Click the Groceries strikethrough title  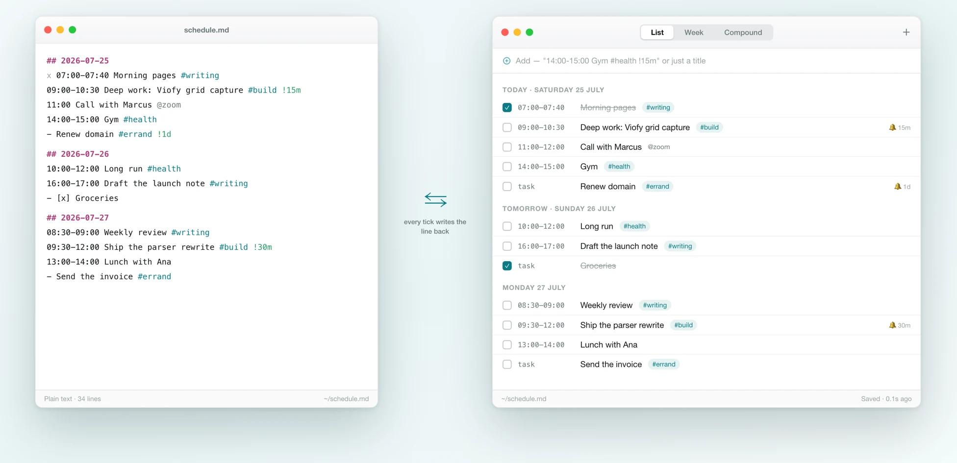pyautogui.click(x=598, y=266)
